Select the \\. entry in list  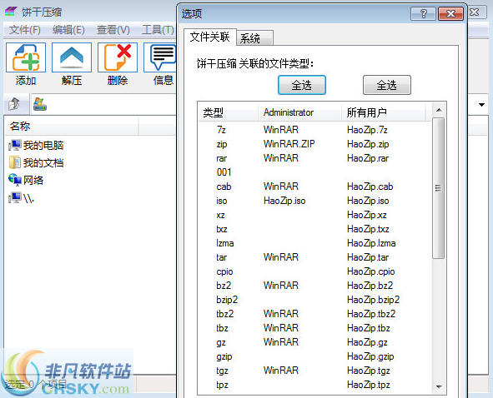pyautogui.click(x=21, y=197)
